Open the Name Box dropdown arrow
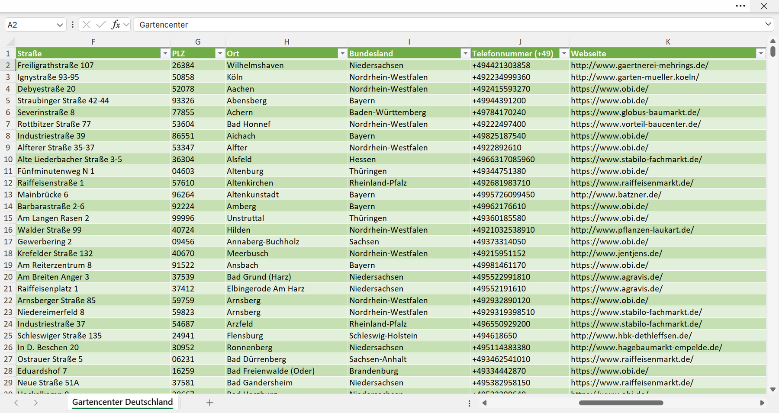Image resolution: width=779 pixels, height=413 pixels. [x=60, y=25]
